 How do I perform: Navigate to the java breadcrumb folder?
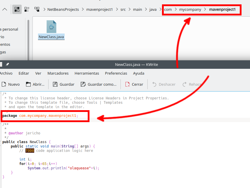(x=153, y=9)
